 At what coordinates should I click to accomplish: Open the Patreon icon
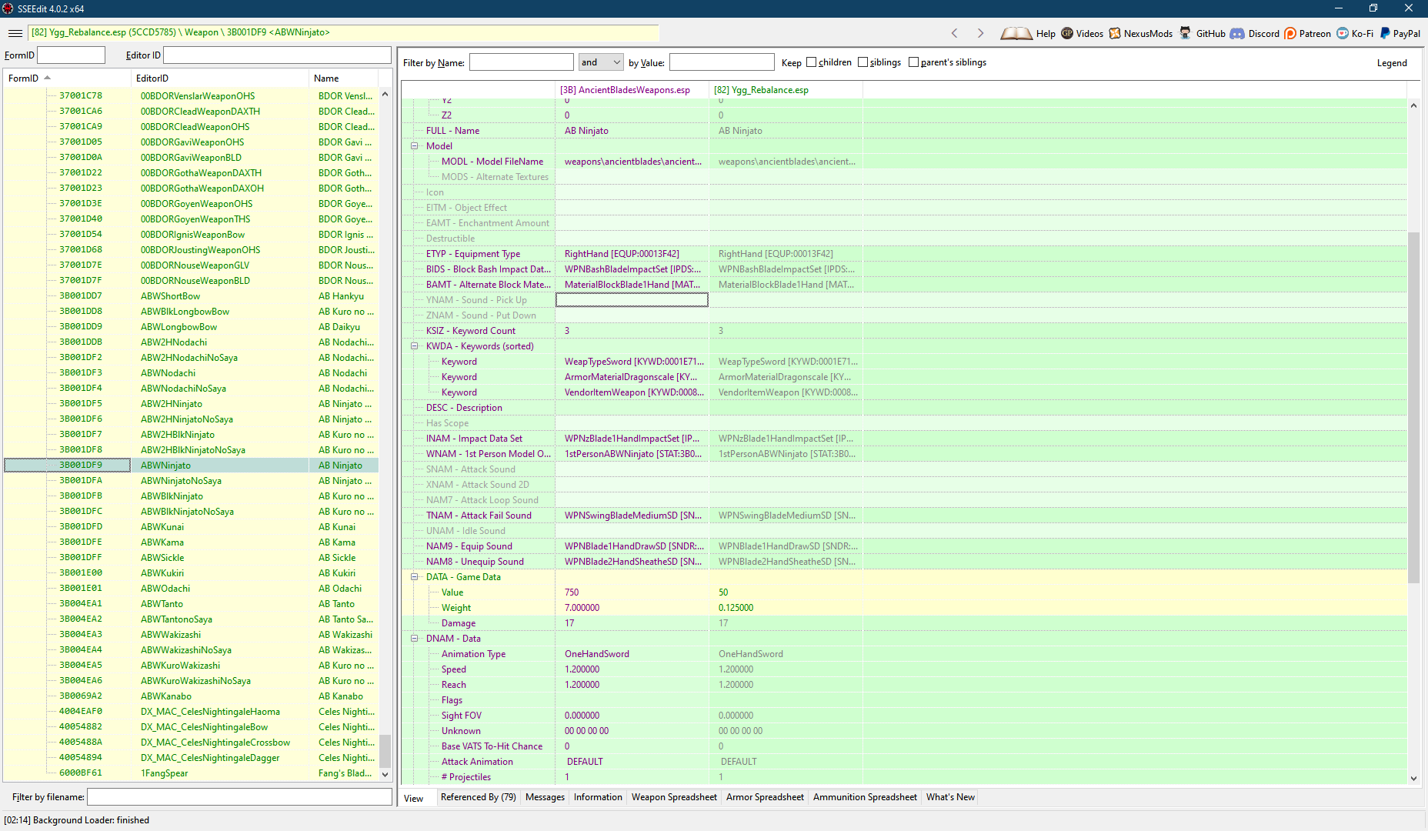pos(1290,33)
